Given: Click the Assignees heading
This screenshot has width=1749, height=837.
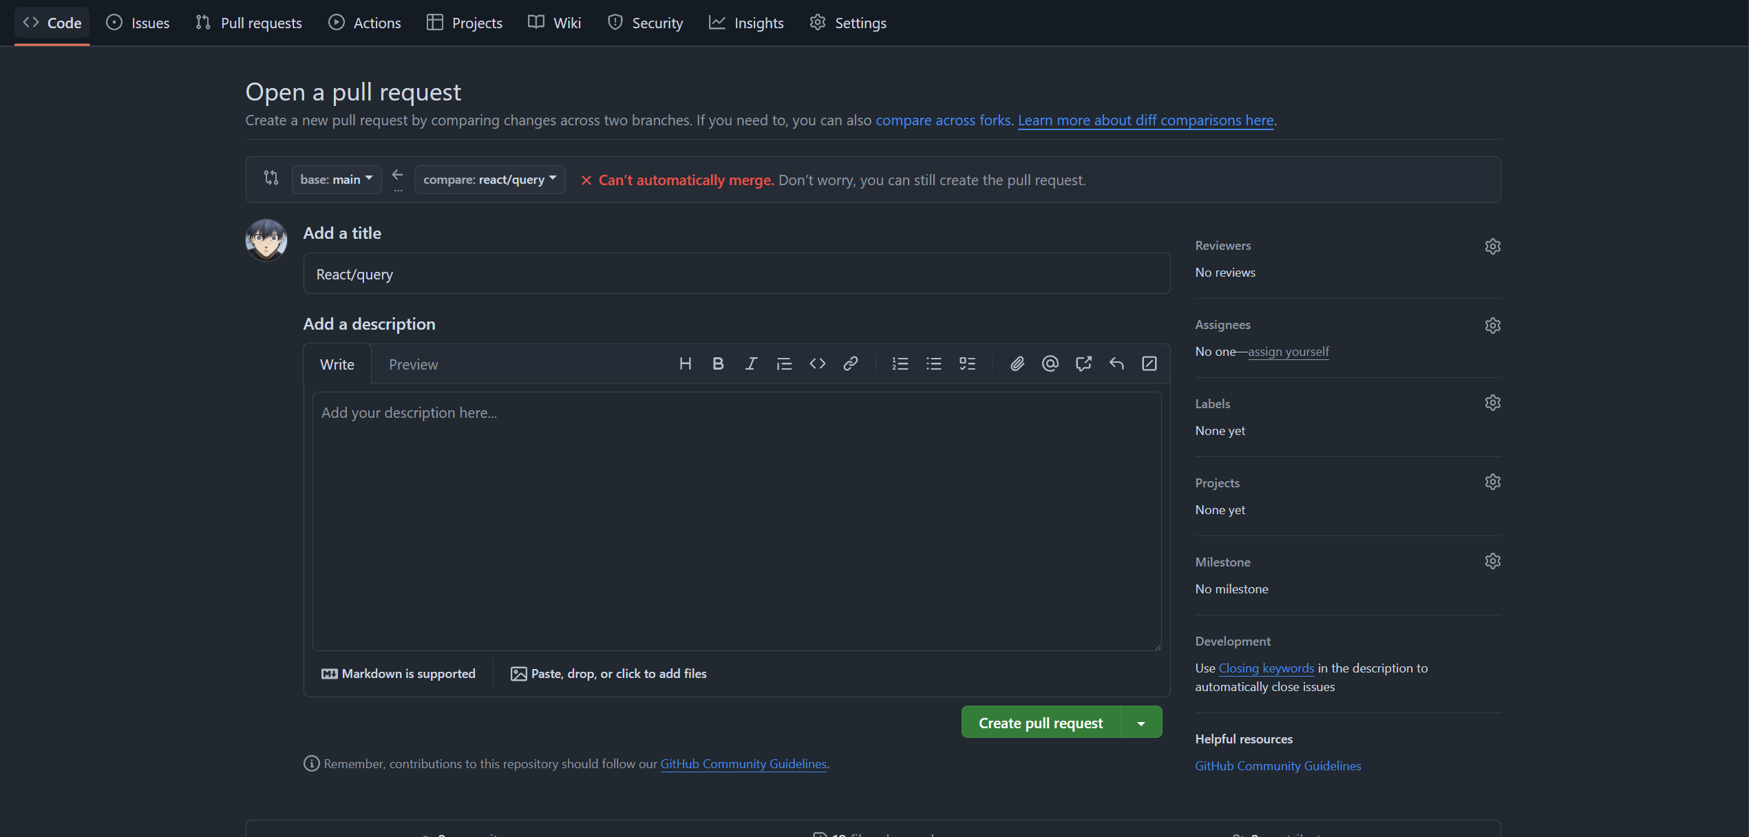Looking at the screenshot, I should pos(1223,325).
